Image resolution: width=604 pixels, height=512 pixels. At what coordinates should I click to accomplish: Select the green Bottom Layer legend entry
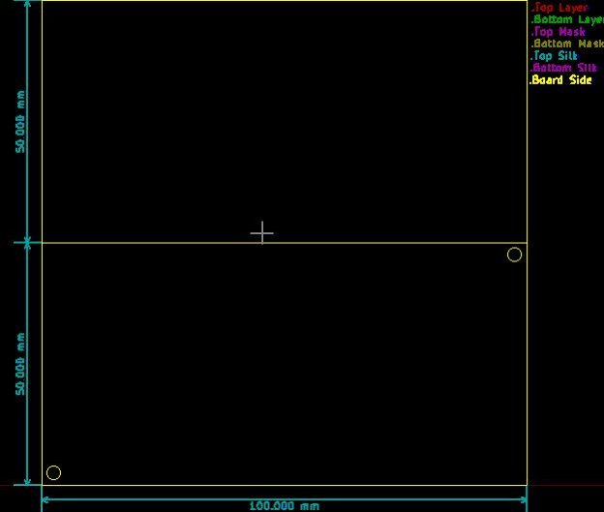point(566,19)
